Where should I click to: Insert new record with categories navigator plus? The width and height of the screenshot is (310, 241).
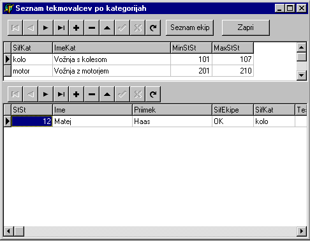click(77, 27)
